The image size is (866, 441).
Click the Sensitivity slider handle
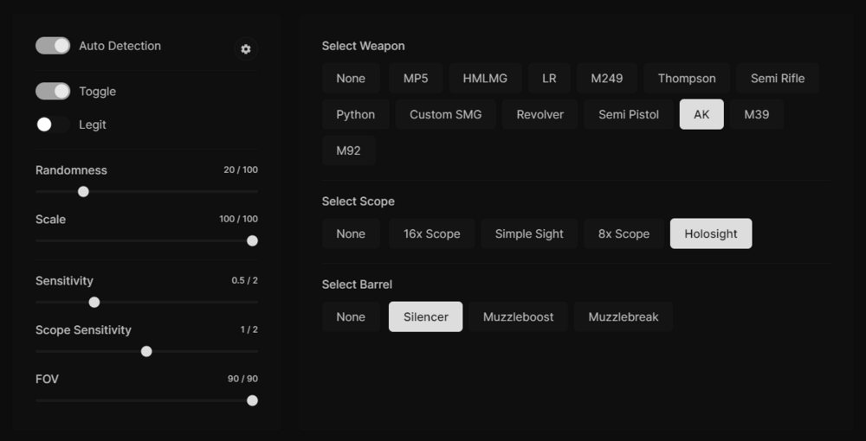[94, 302]
